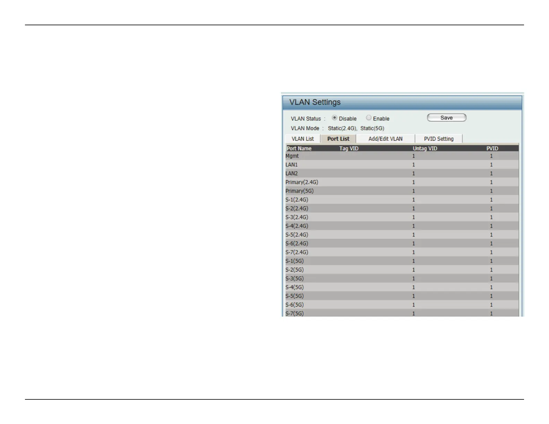Click the VLAN Mode Static(2.4G) text

click(x=342, y=128)
